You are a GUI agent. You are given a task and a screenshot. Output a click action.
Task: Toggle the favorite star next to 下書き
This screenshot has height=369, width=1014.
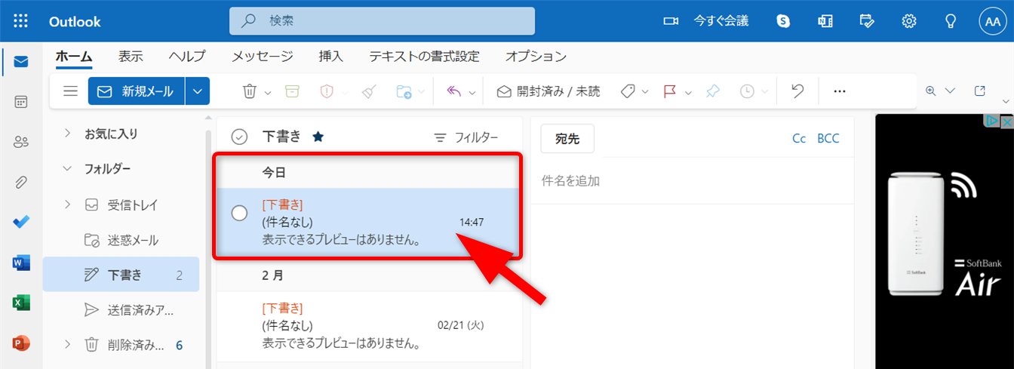[x=318, y=137]
